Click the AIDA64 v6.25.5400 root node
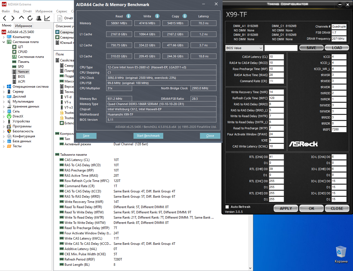 click(21, 32)
